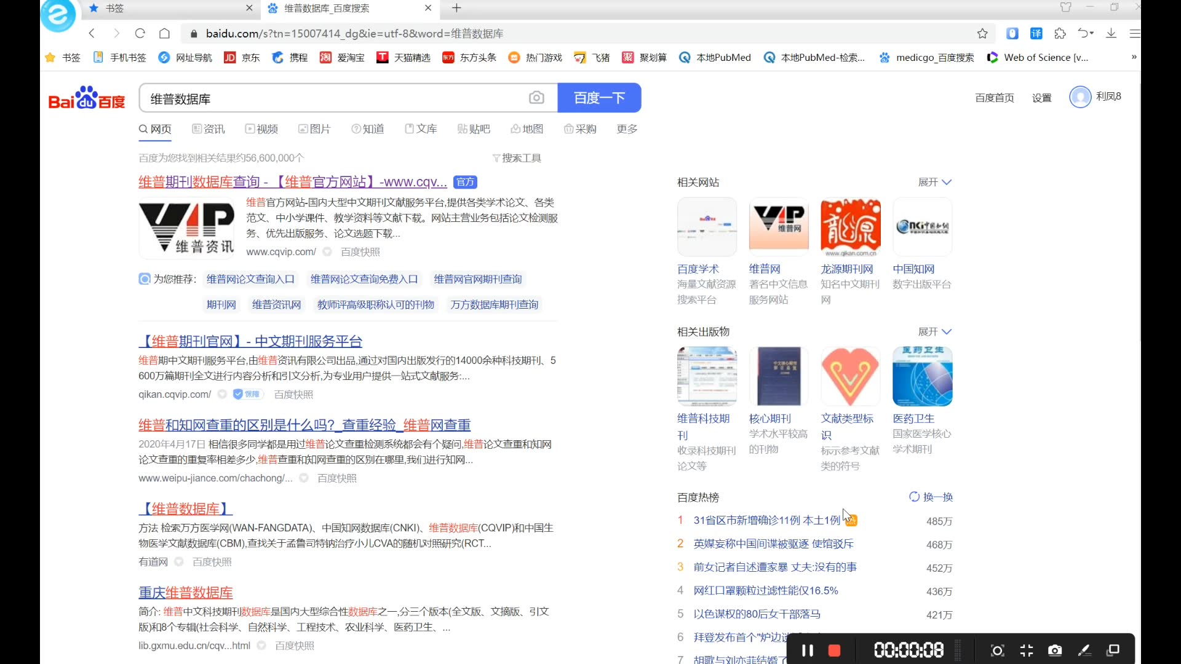
Task: Stop the screen recording with the red button
Action: (x=834, y=650)
